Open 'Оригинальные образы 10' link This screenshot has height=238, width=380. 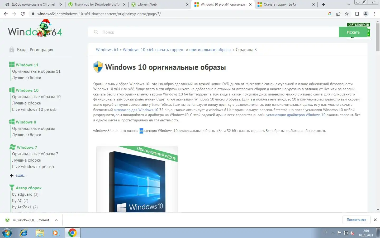36,97
